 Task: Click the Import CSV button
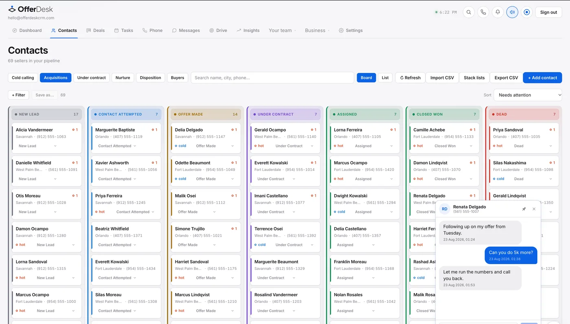tap(442, 78)
